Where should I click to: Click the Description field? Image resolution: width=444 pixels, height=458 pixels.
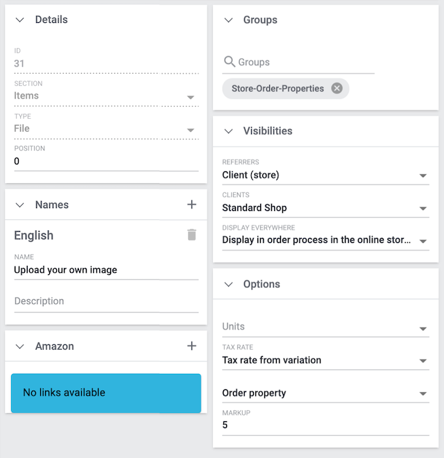coord(105,302)
